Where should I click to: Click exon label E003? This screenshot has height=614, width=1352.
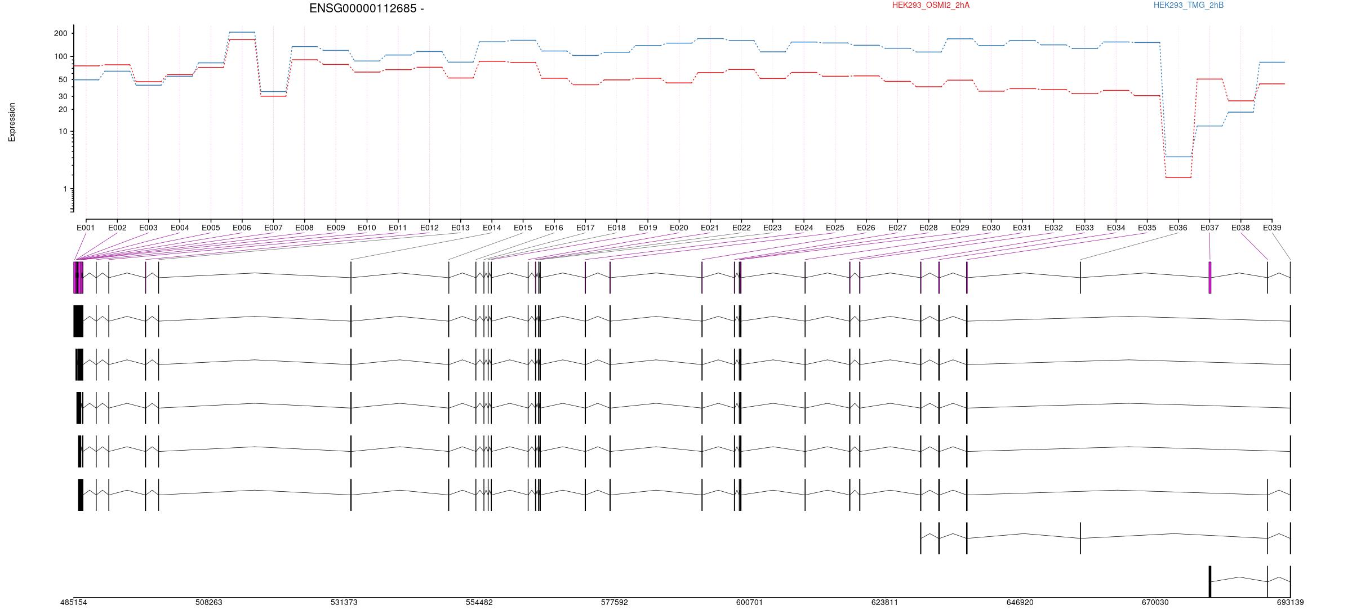click(x=148, y=228)
